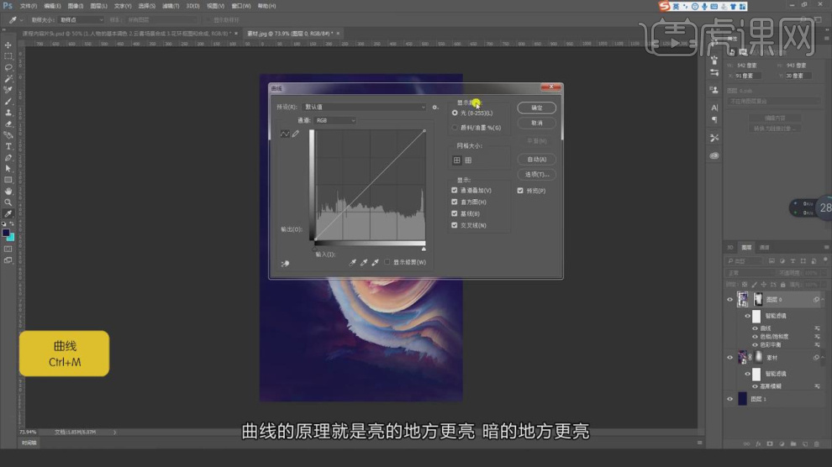Choose the curve point editing mode icon
The width and height of the screenshot is (832, 467).
[285, 134]
